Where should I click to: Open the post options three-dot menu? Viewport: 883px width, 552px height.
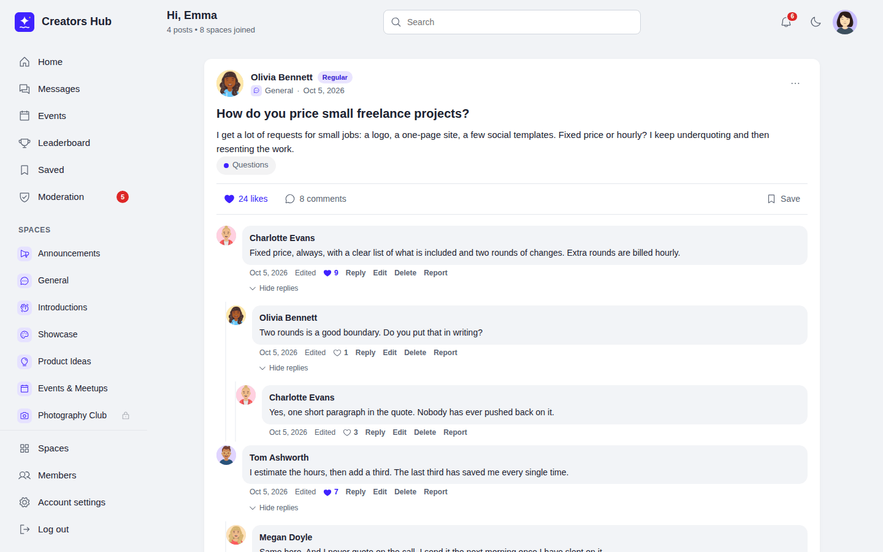tap(795, 83)
